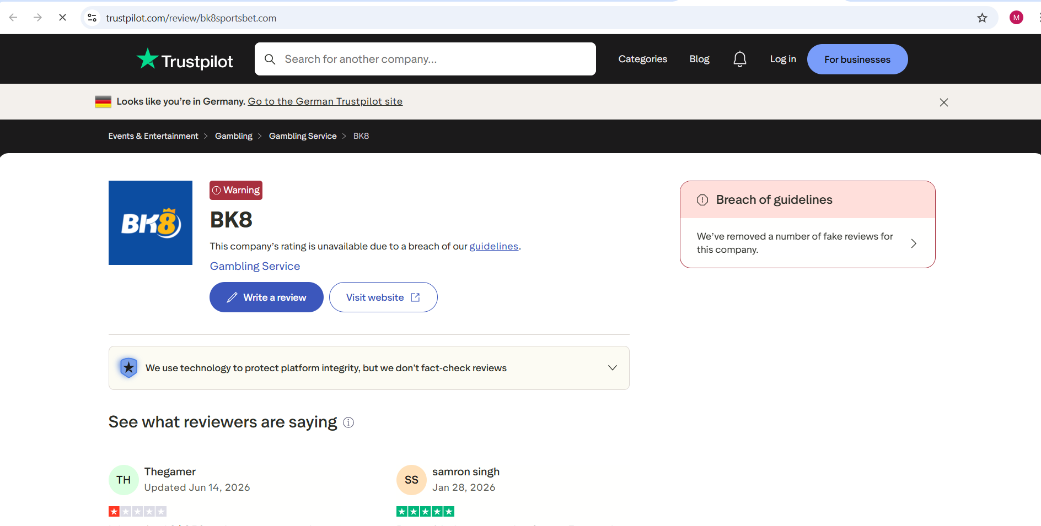The image size is (1041, 526).
Task: Focus the company search field
Action: tap(425, 59)
